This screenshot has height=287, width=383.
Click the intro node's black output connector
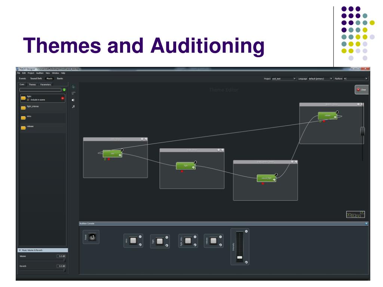122,150
